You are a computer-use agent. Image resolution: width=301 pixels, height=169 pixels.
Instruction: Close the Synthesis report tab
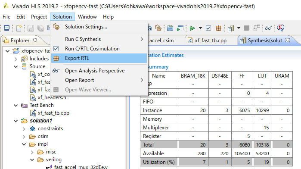point(288,40)
